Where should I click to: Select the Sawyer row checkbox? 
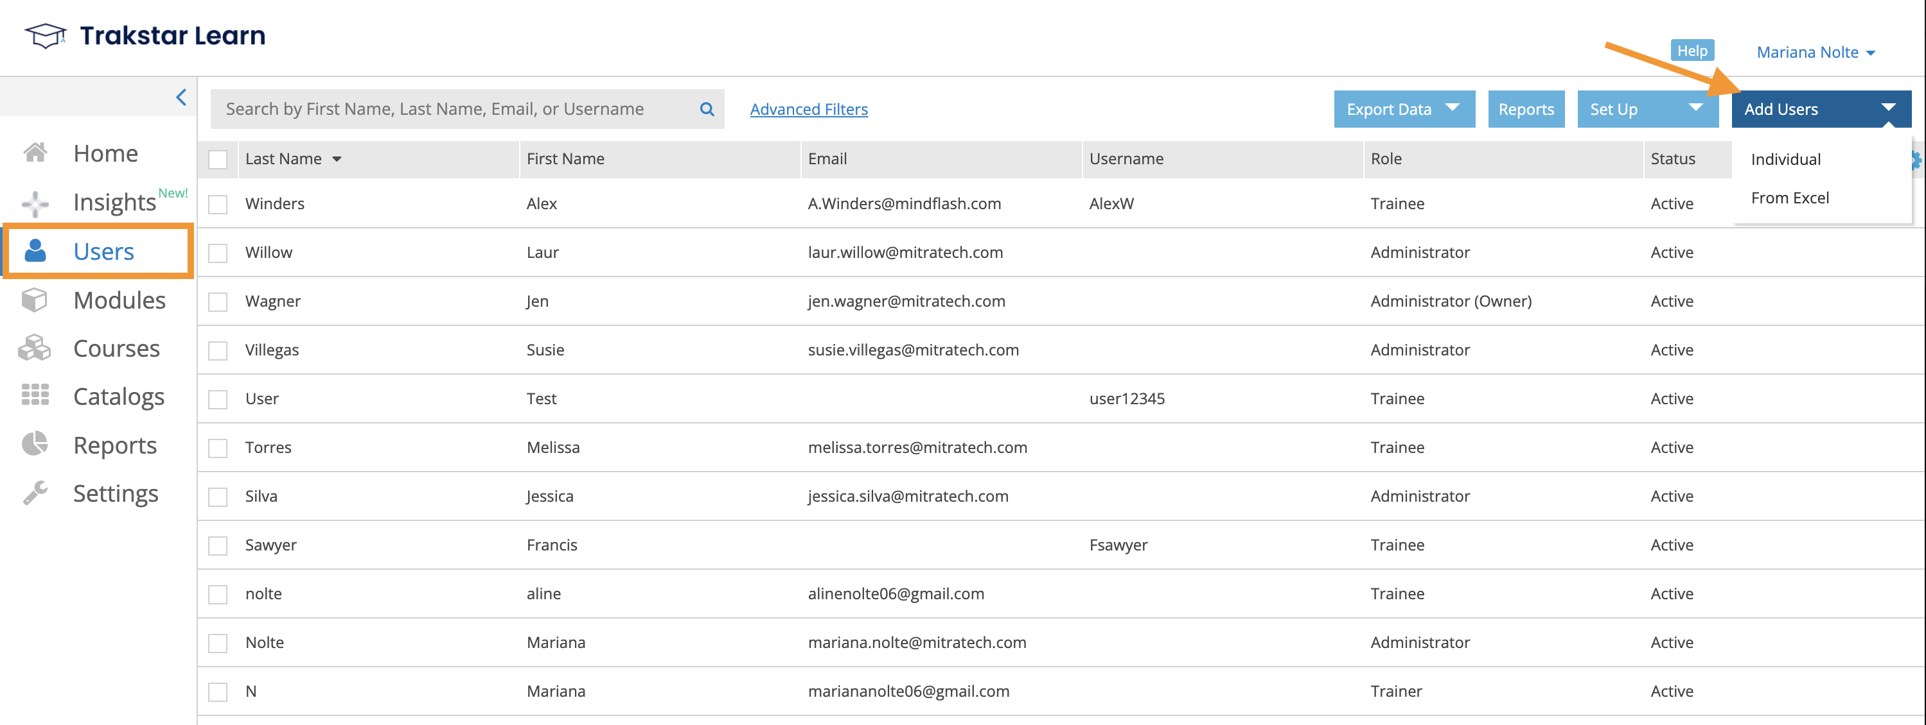tap(218, 546)
